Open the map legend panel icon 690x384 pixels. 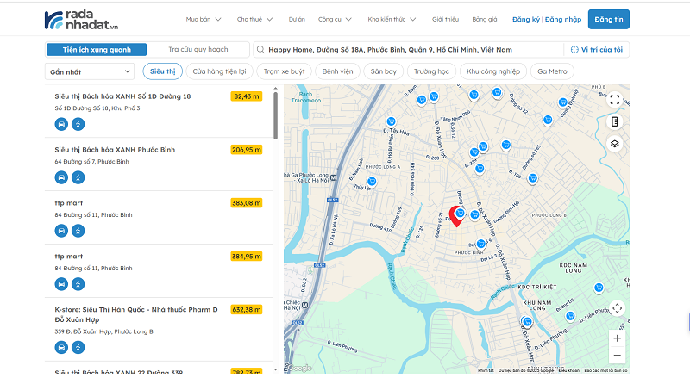(x=615, y=121)
